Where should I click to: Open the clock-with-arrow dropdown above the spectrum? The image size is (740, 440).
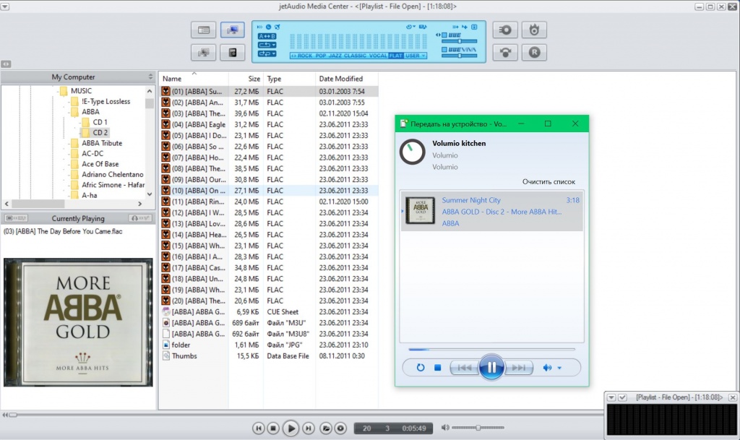[x=410, y=27]
